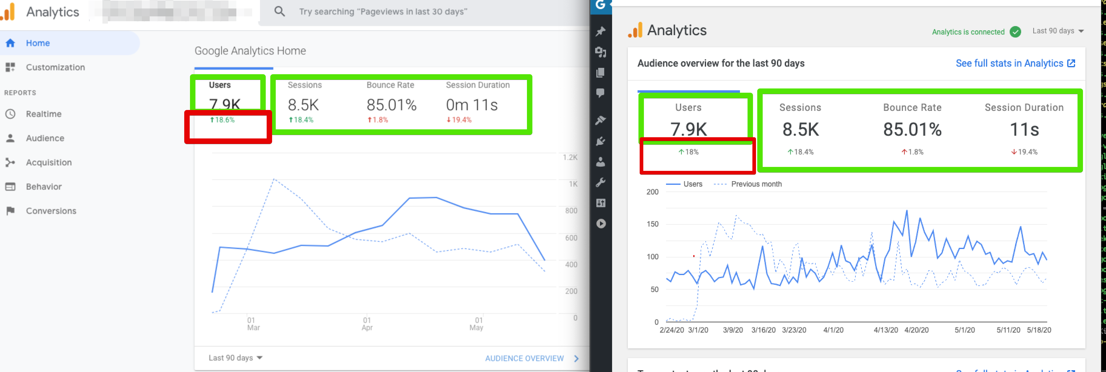The width and height of the screenshot is (1106, 372).
Task: Open Acquisition reports via its arrow icon
Action: [x=10, y=163]
